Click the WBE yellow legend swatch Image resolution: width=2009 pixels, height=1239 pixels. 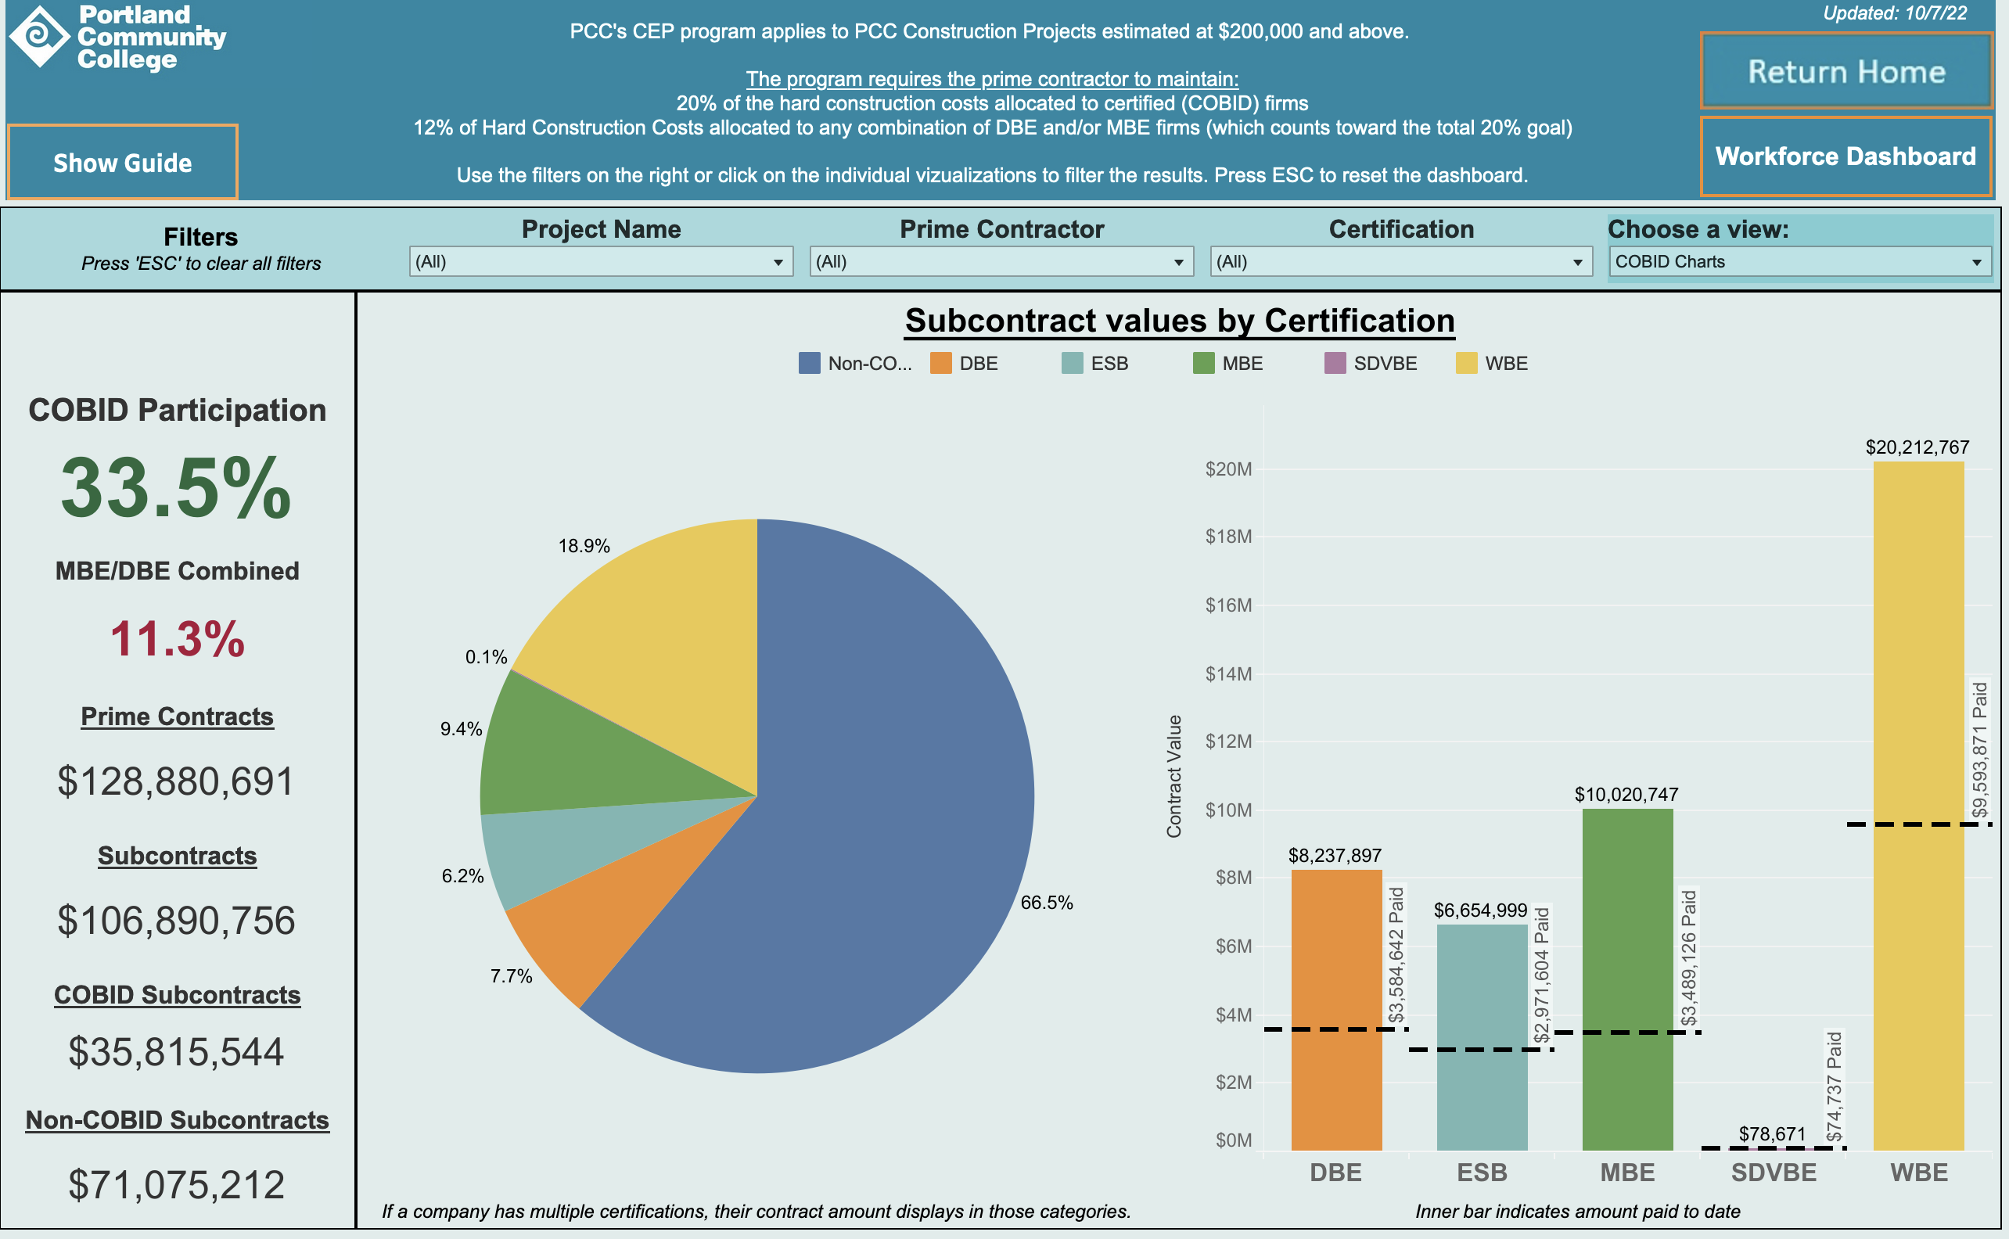tap(1466, 363)
